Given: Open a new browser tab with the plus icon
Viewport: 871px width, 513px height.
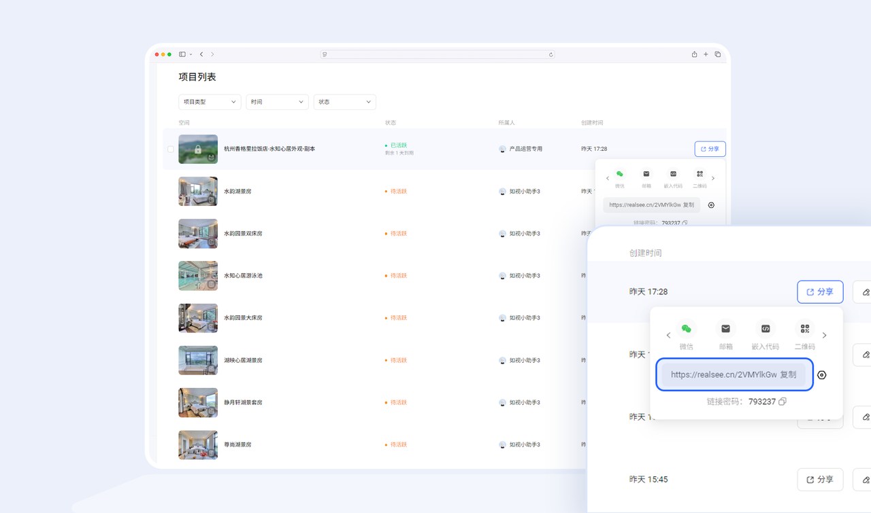Looking at the screenshot, I should click(706, 54).
